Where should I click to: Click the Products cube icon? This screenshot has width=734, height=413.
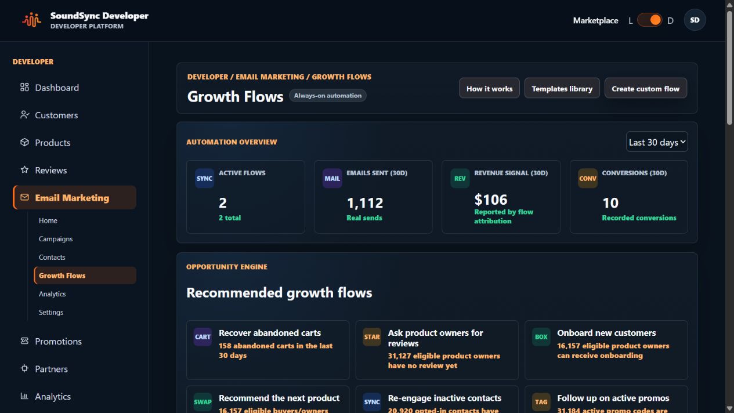pos(24,142)
